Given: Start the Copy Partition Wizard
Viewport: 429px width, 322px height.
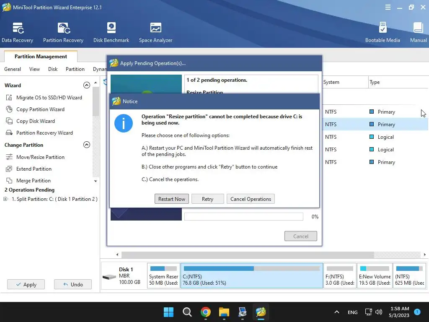Looking at the screenshot, I should point(35,109).
